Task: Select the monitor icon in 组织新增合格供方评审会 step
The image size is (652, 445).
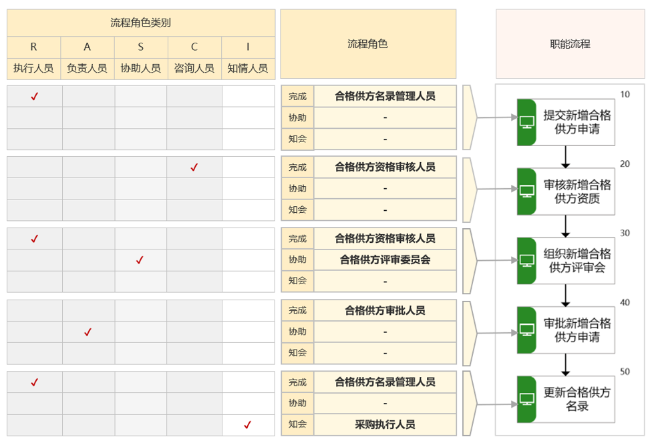Action: pyautogui.click(x=527, y=261)
